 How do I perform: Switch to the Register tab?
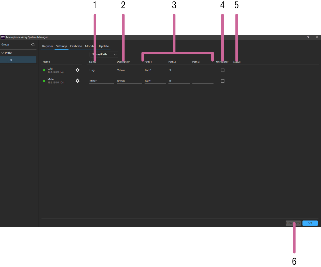pyautogui.click(x=48, y=46)
